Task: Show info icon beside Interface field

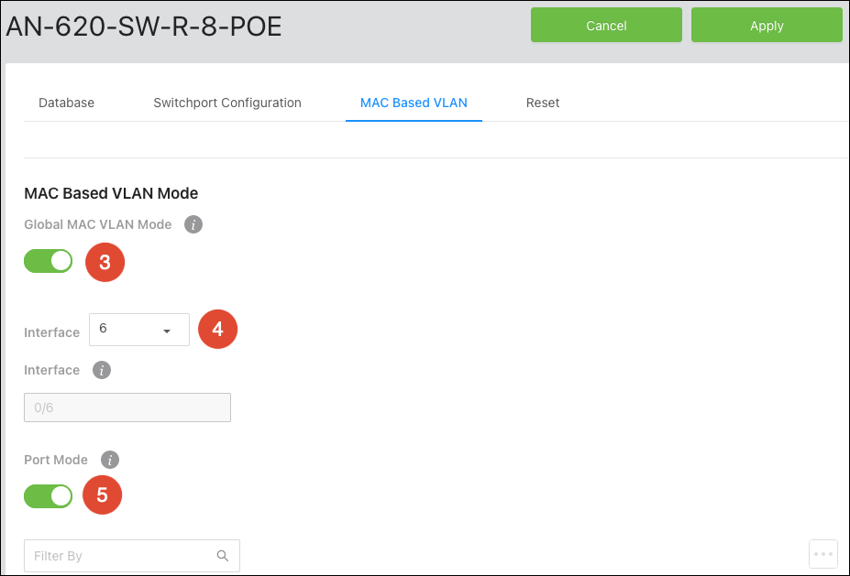Action: (102, 370)
